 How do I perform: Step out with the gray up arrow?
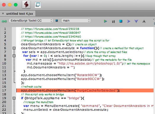click(x=144, y=21)
